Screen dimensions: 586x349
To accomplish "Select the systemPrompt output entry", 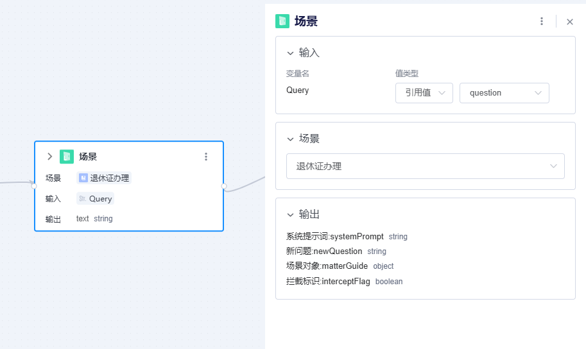I will click(347, 237).
